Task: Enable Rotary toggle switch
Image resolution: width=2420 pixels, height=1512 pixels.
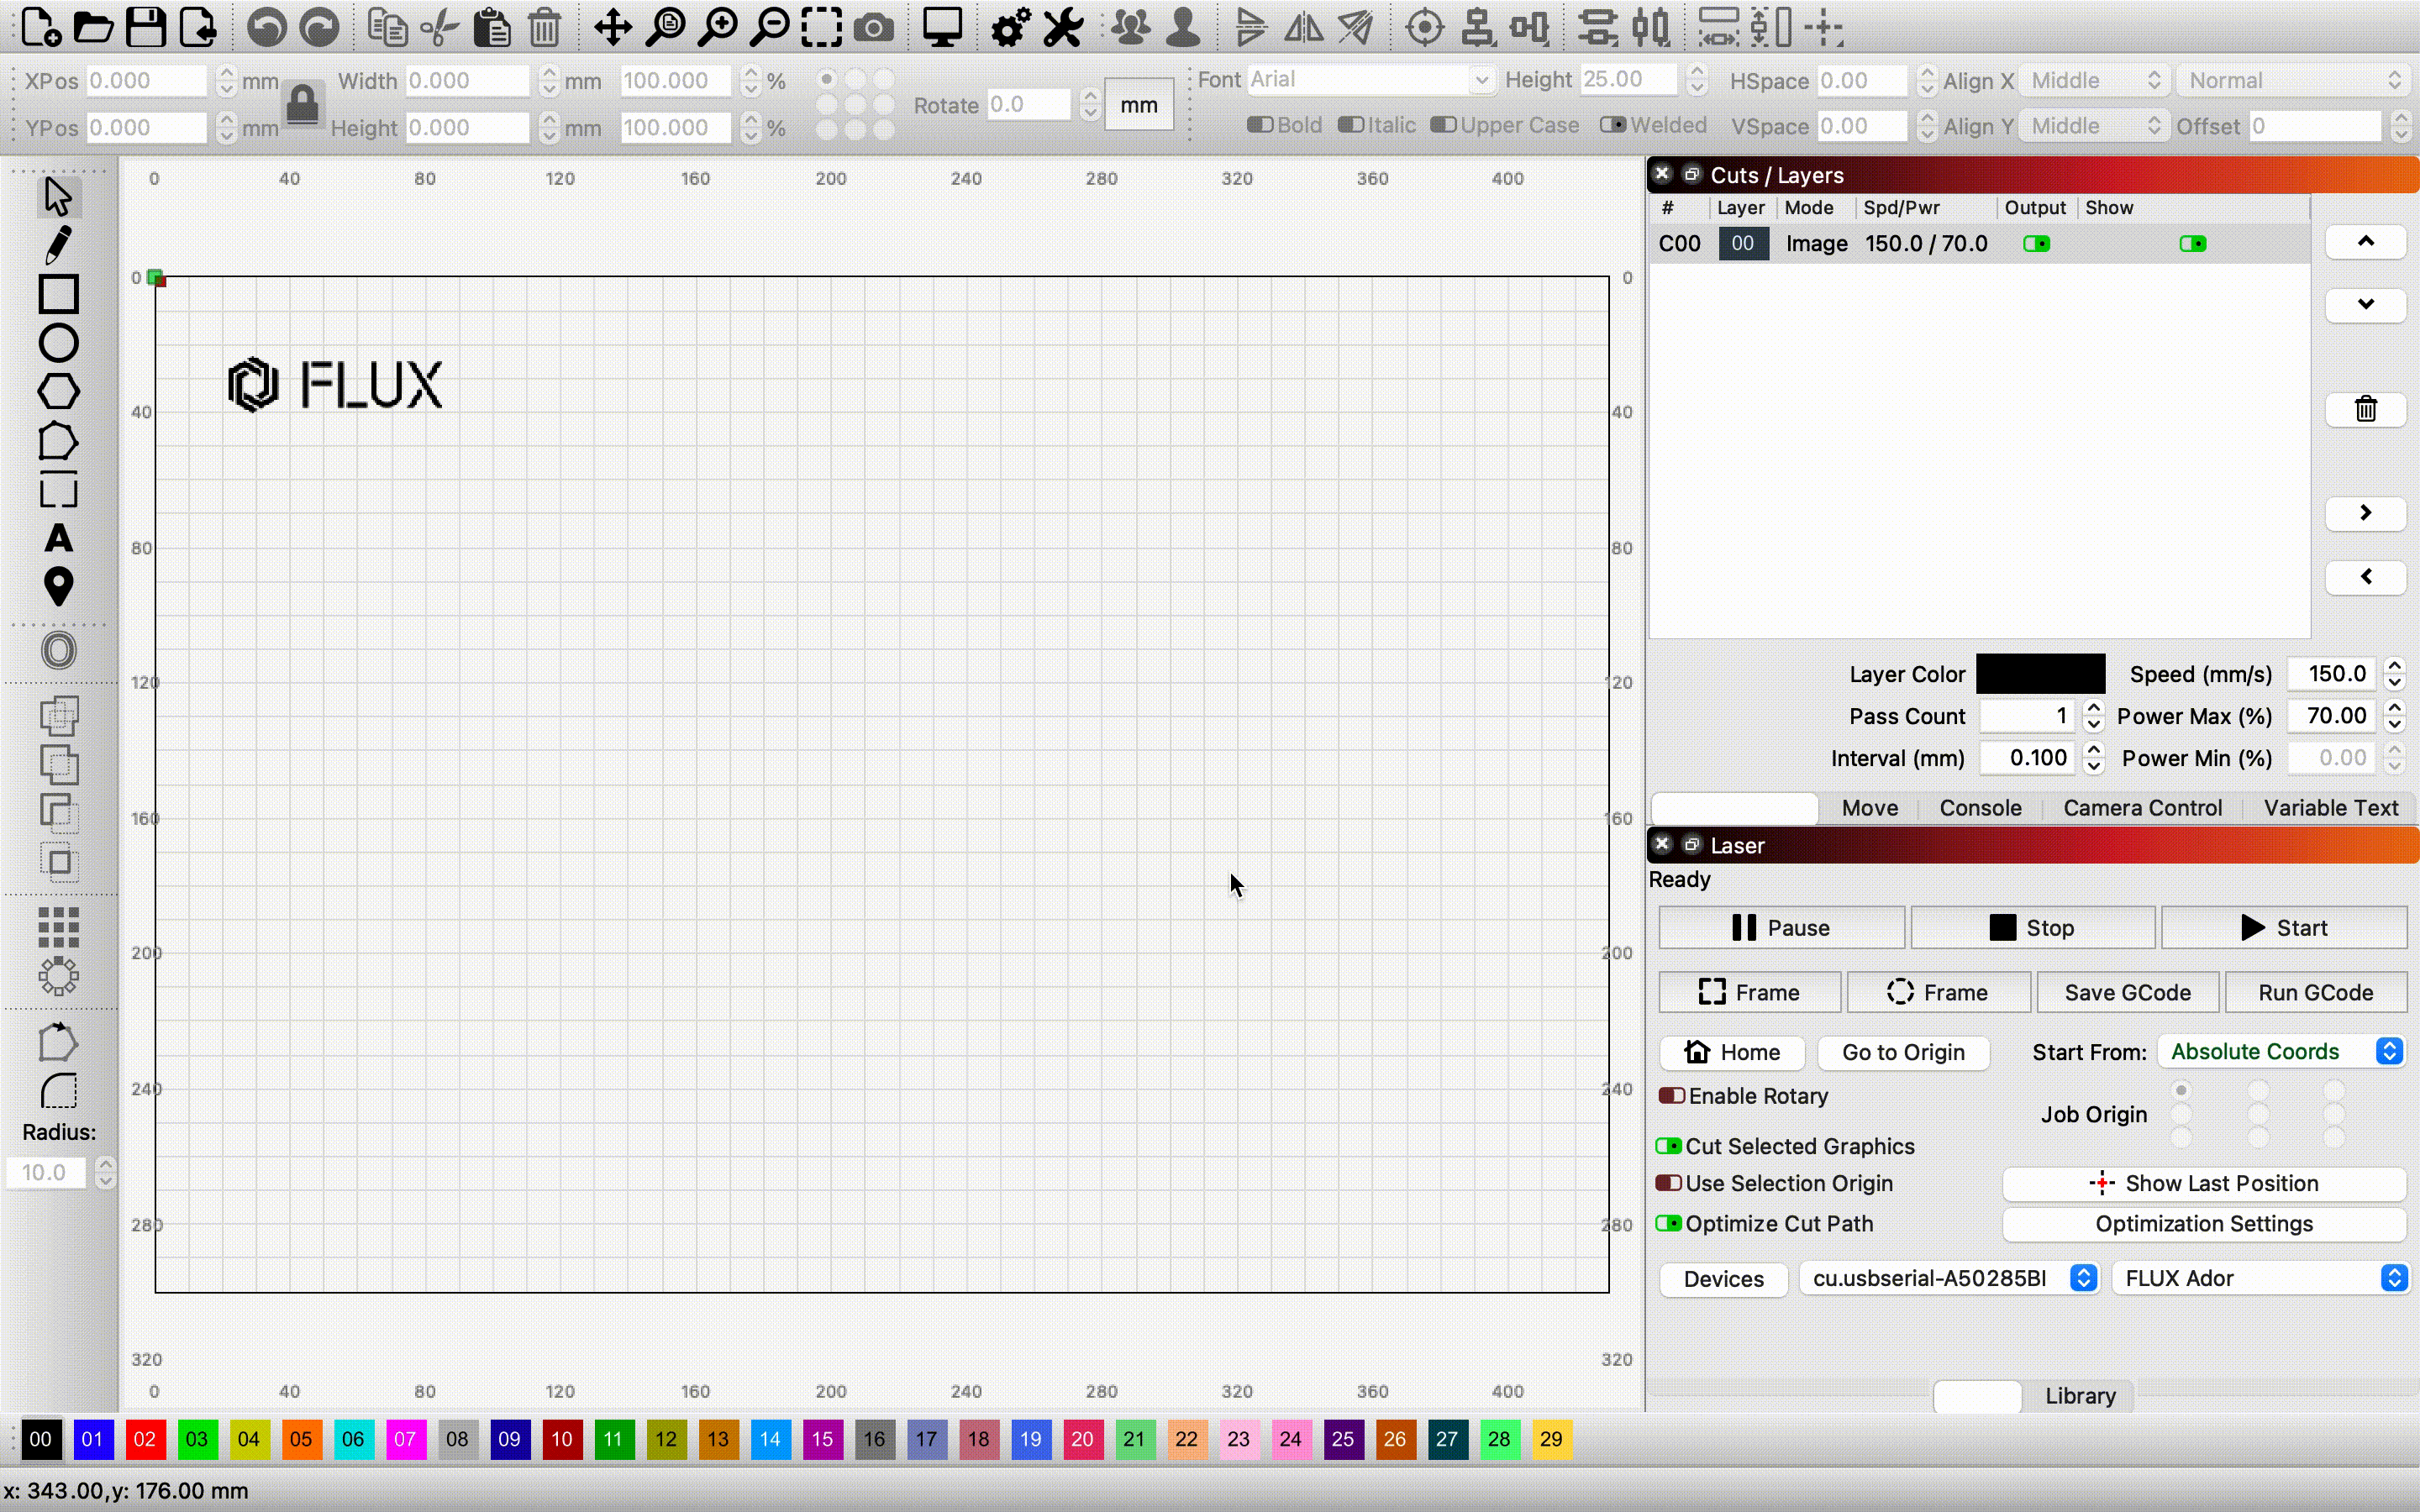Action: (1671, 1096)
